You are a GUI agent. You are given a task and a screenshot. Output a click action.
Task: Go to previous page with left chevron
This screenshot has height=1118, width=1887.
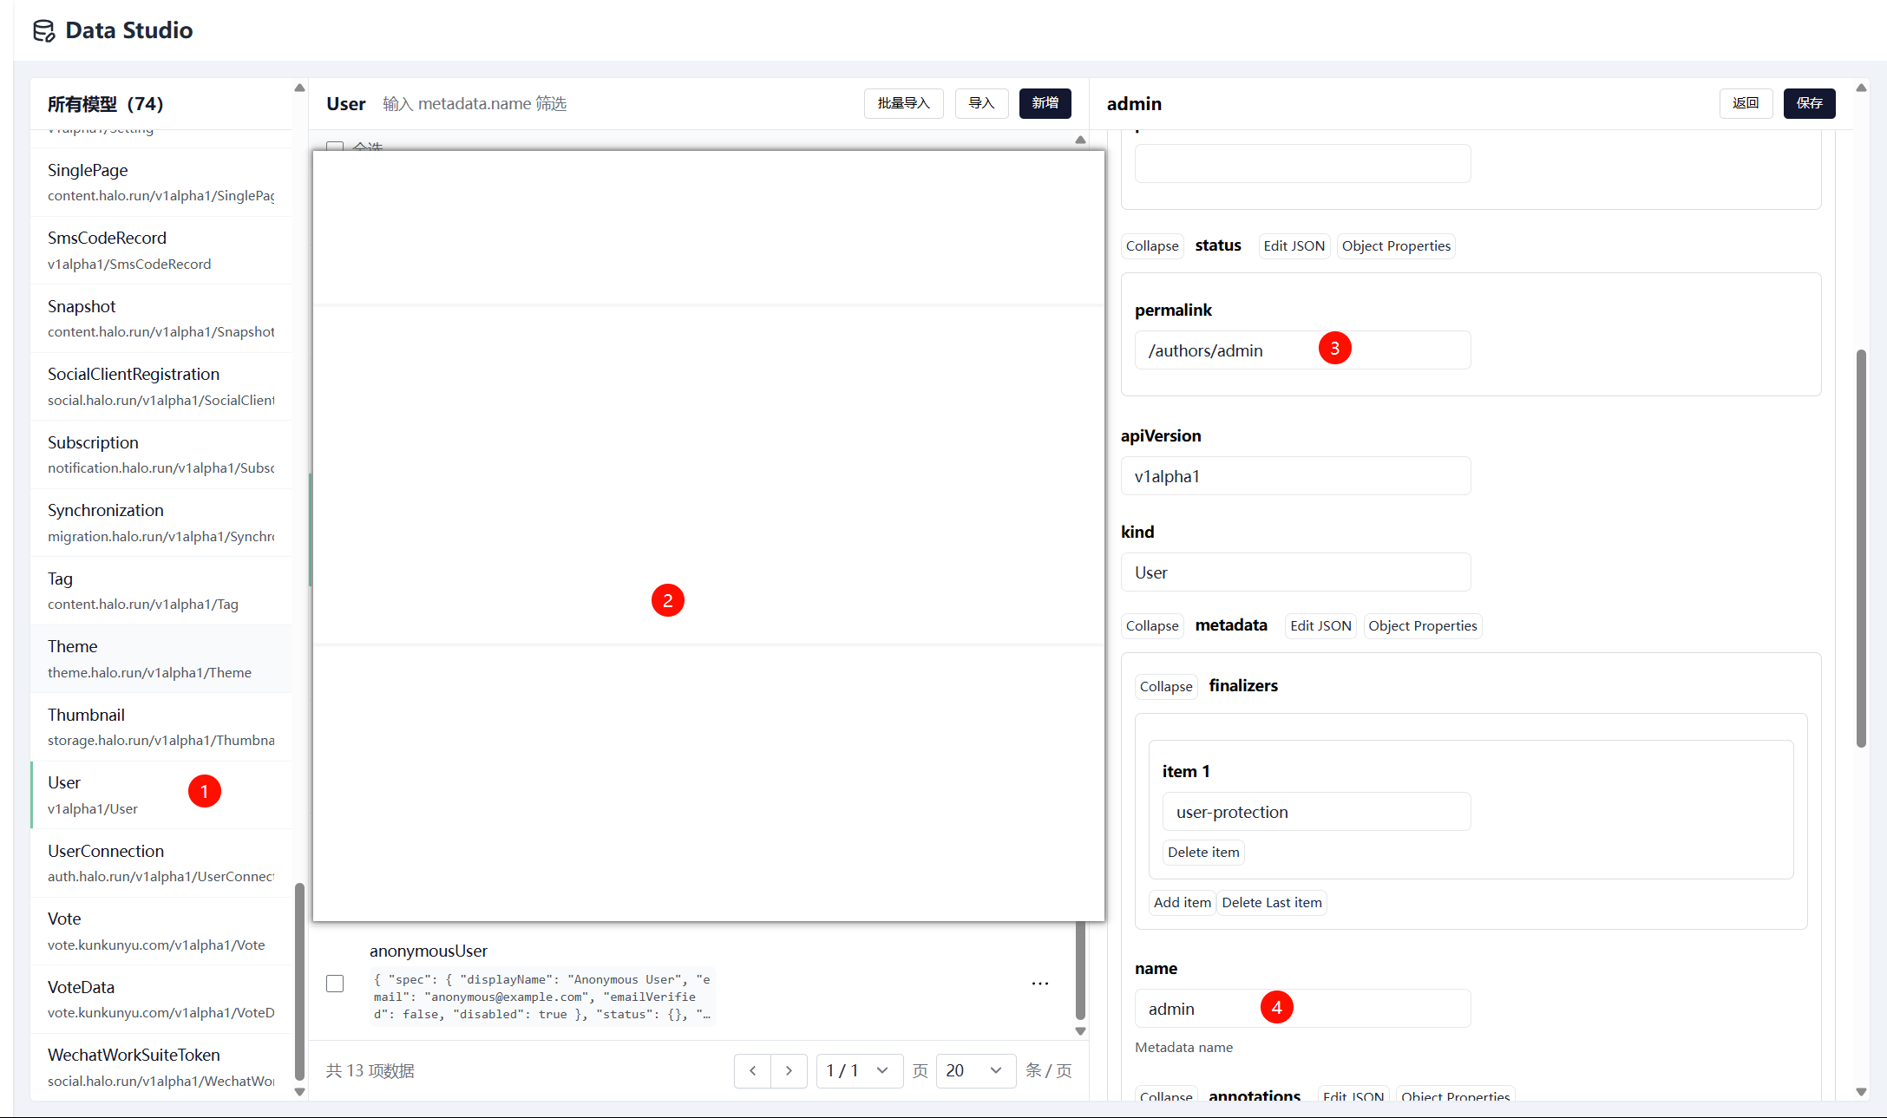point(753,1071)
